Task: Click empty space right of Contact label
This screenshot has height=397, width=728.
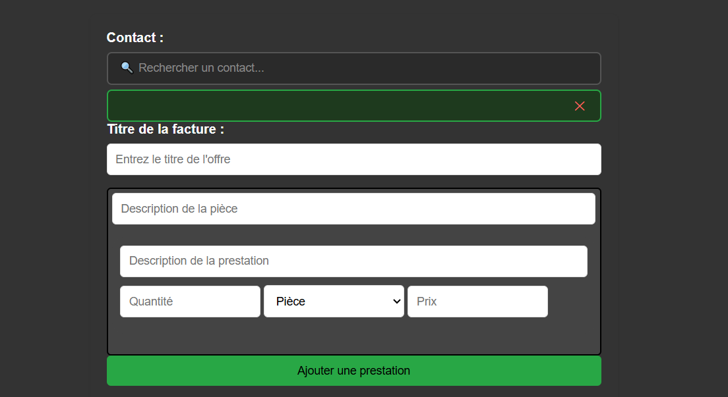Action: pos(380,38)
